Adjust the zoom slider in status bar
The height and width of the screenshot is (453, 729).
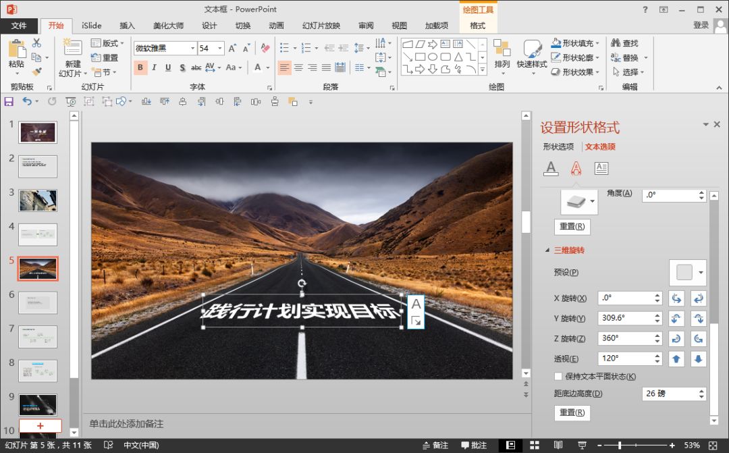click(x=620, y=446)
